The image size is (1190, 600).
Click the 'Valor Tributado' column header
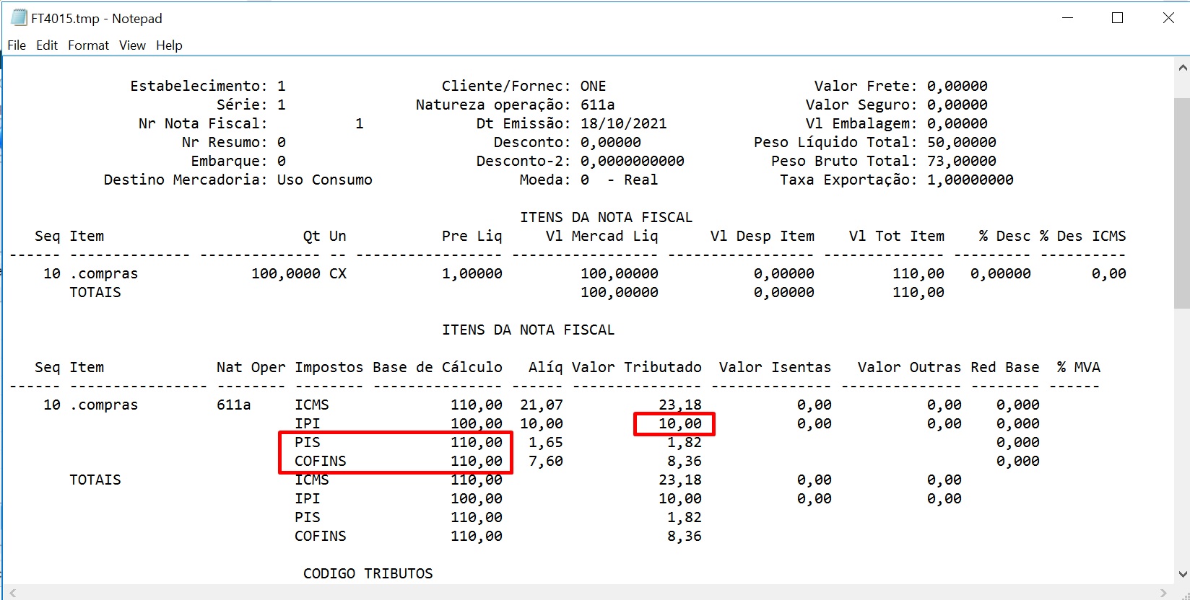[x=636, y=367]
